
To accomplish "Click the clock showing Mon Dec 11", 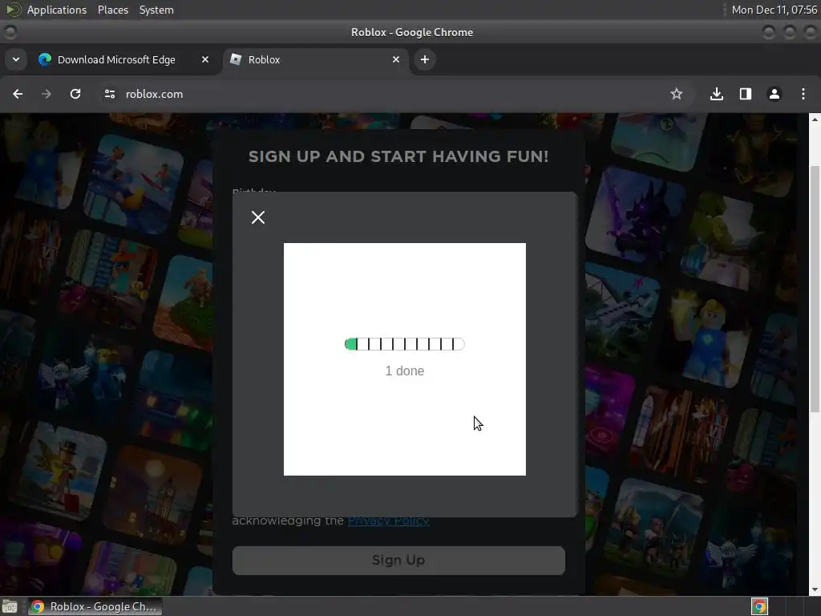I will [774, 10].
